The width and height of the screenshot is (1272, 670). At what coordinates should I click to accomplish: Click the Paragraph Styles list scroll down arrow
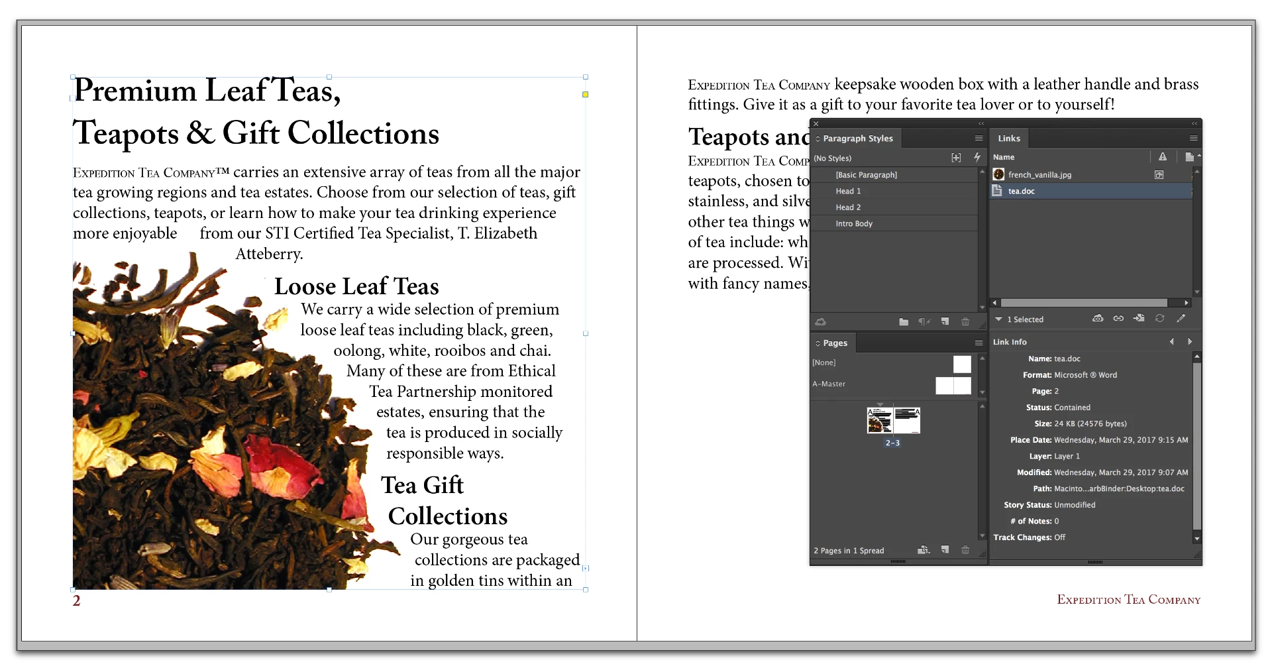coord(982,307)
